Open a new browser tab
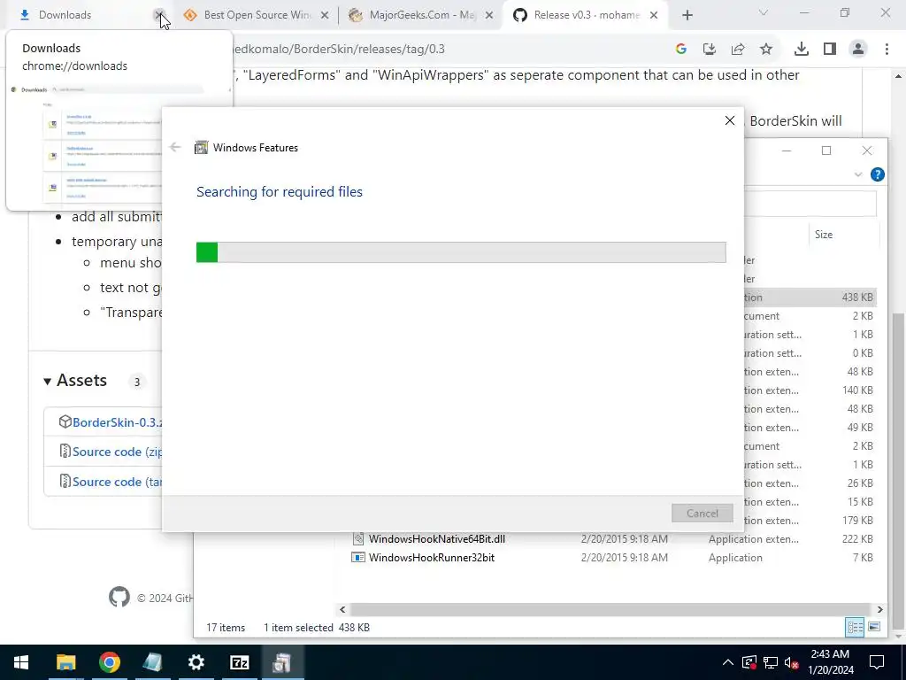 click(x=687, y=15)
